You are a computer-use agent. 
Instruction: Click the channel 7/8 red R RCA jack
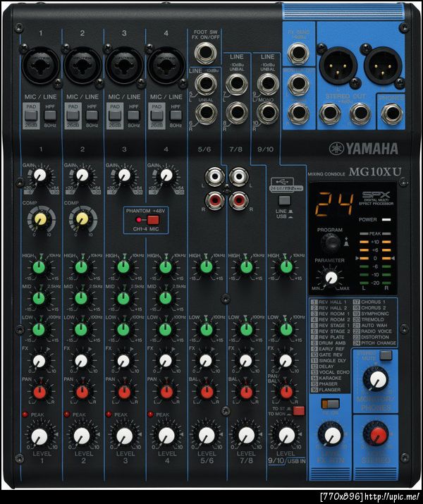238,200
